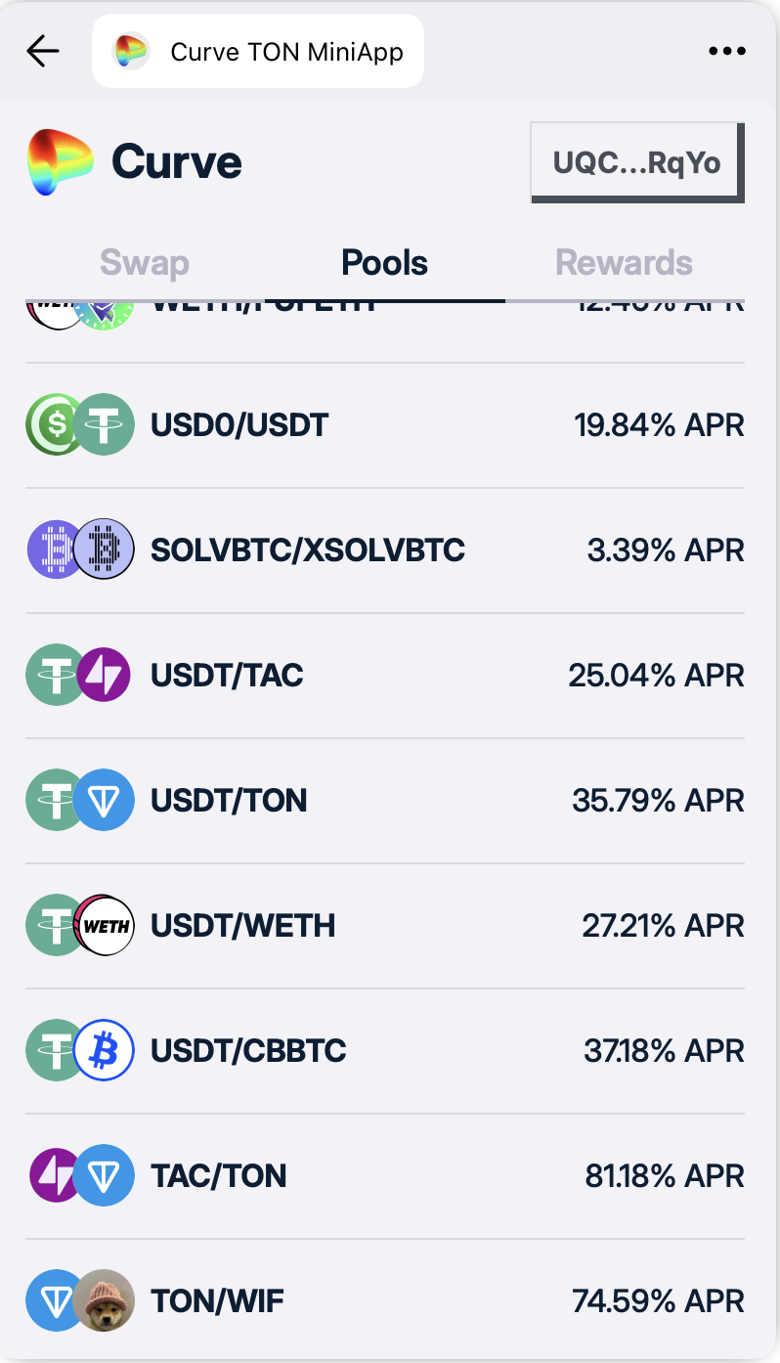The image size is (780, 1363).
Task: Click the USD0 green dollar token icon
Action: (x=51, y=424)
